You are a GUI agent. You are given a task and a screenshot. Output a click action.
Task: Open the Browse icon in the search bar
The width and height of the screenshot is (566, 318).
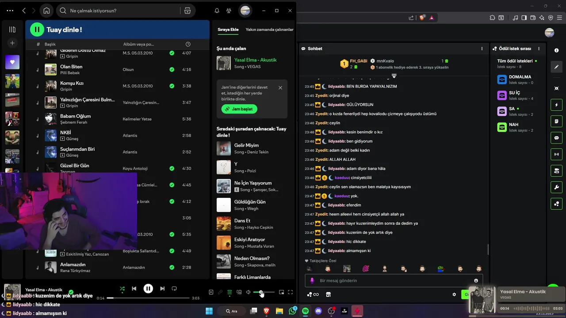187,11
